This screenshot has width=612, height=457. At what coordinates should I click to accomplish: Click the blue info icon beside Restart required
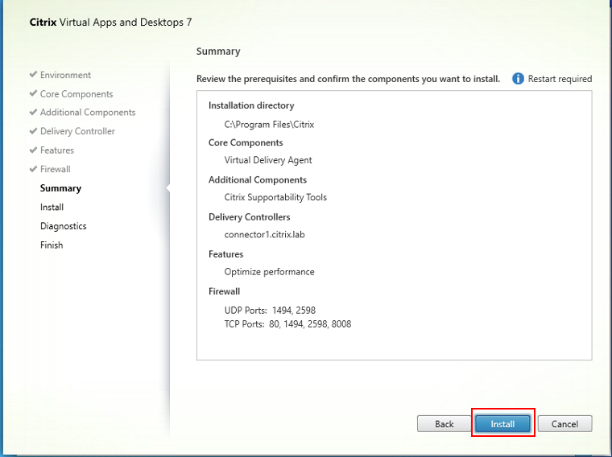tap(519, 79)
